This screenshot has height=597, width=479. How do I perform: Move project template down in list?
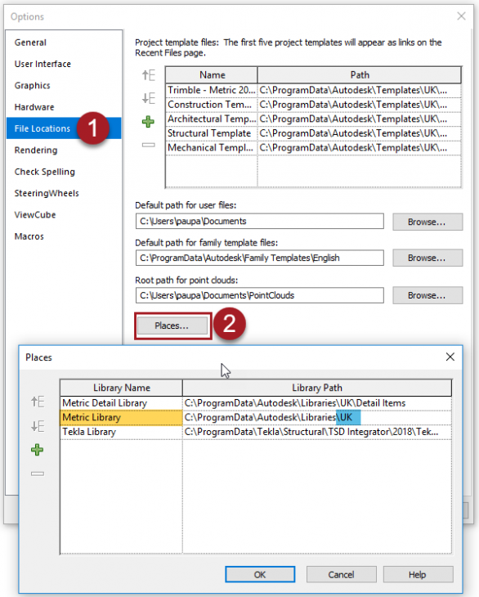(148, 98)
